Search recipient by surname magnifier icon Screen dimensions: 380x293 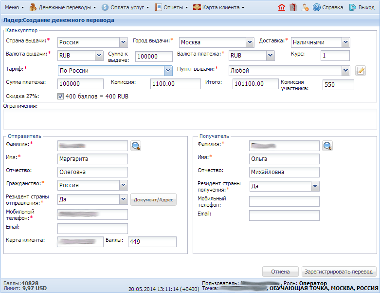[x=327, y=145]
